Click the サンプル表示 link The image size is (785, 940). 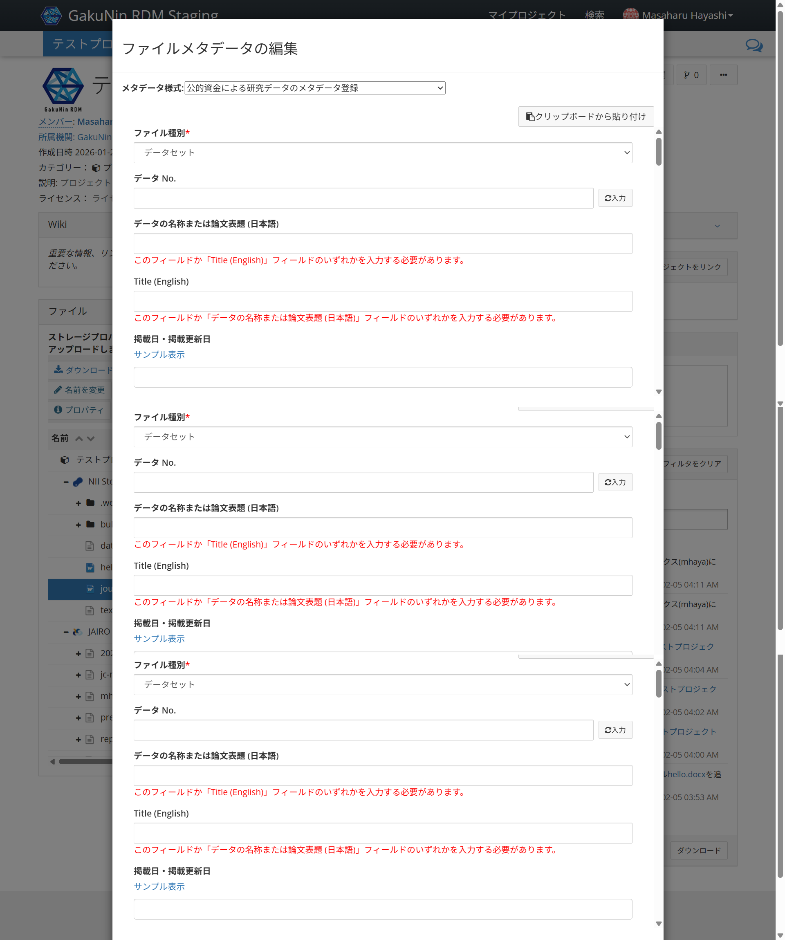159,354
